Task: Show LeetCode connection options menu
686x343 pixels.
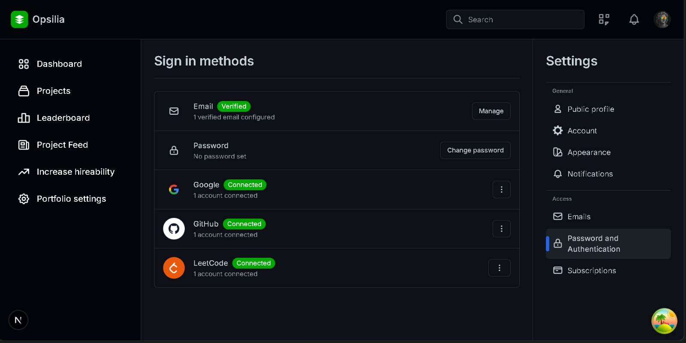Action: point(499,268)
